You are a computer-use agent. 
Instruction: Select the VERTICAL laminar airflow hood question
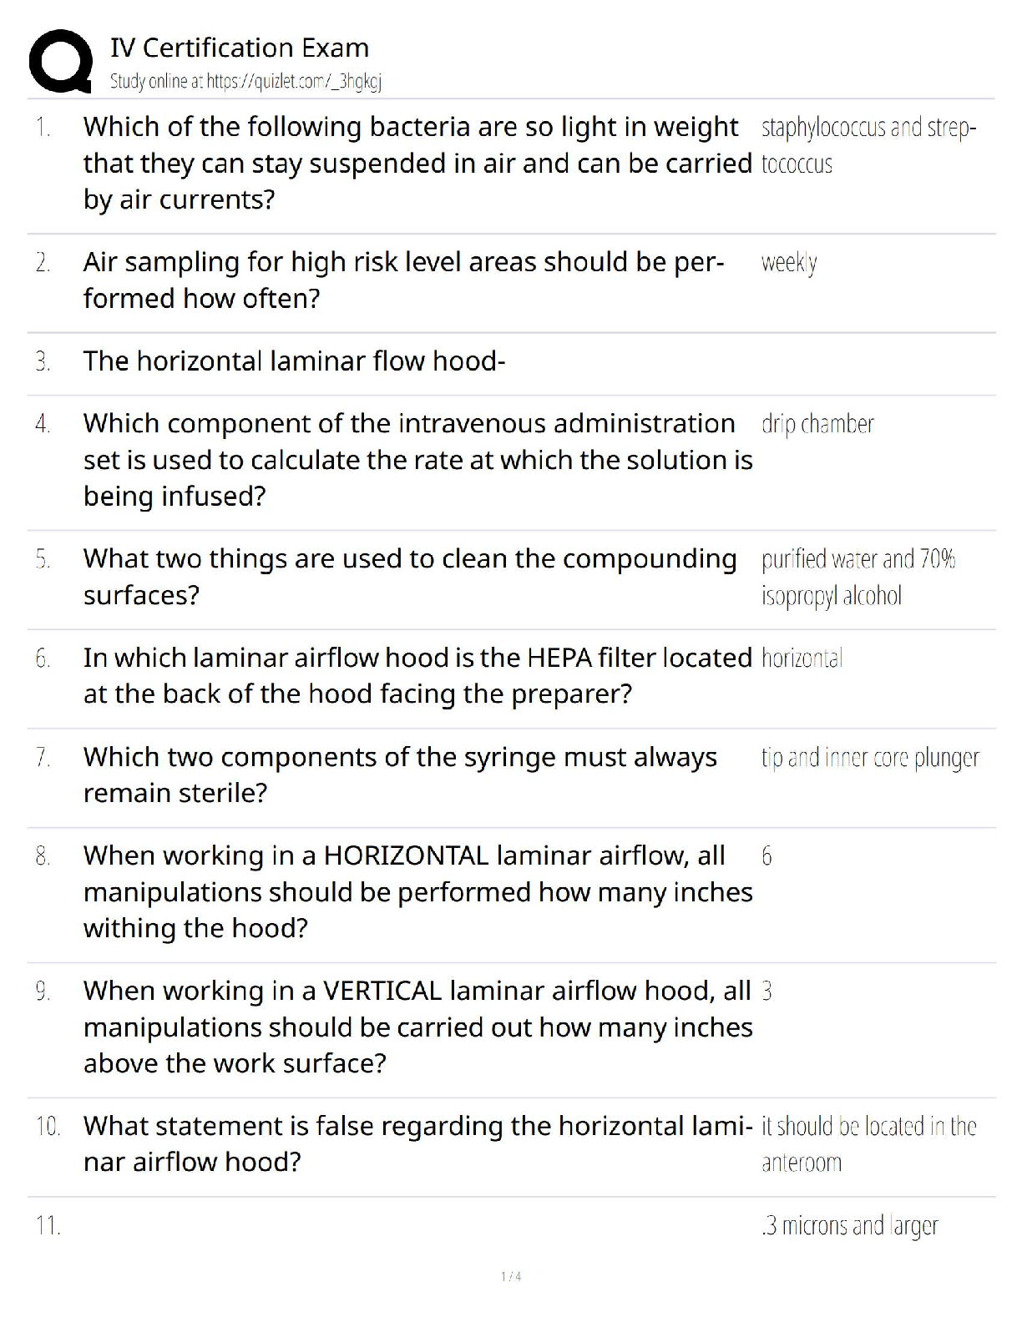click(417, 1027)
